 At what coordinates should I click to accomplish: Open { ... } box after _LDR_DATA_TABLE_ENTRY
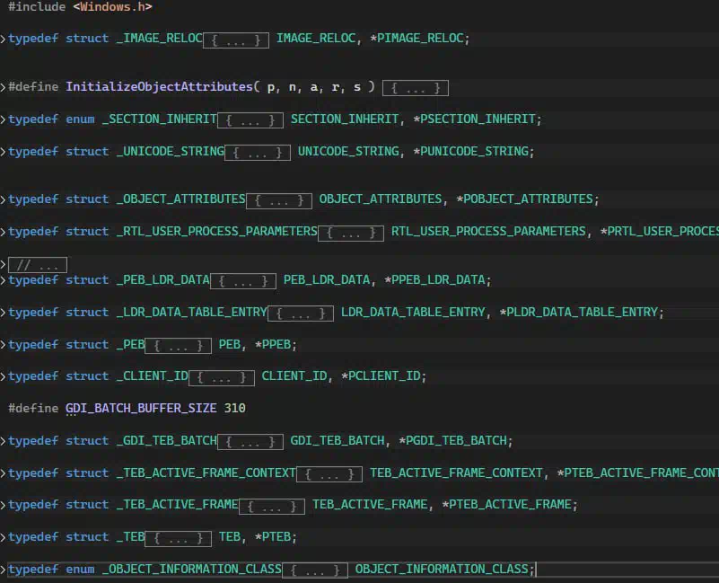click(x=301, y=314)
